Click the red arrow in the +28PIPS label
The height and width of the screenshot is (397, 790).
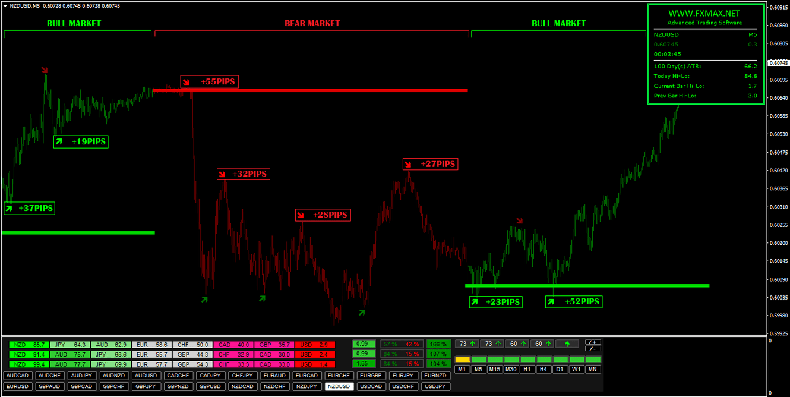click(302, 215)
